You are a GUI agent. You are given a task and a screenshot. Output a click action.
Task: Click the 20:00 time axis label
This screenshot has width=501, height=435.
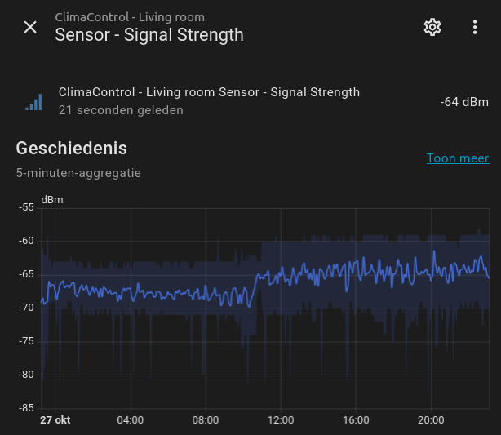[x=431, y=420]
